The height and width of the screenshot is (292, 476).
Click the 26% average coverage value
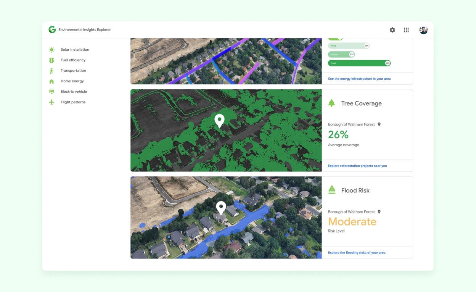coord(338,134)
